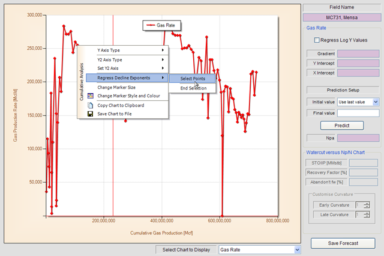Click the Save Forecast button

point(343,243)
